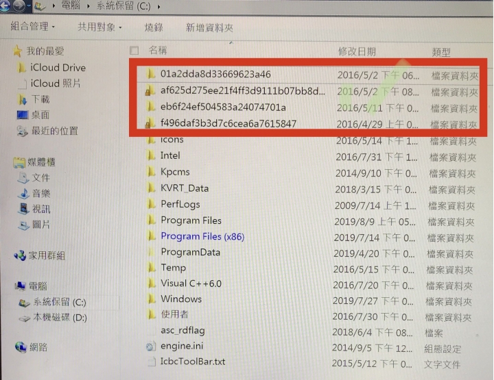Tick the select-all checkbox beside 名稱
This screenshot has height=380, width=494.
(134, 50)
